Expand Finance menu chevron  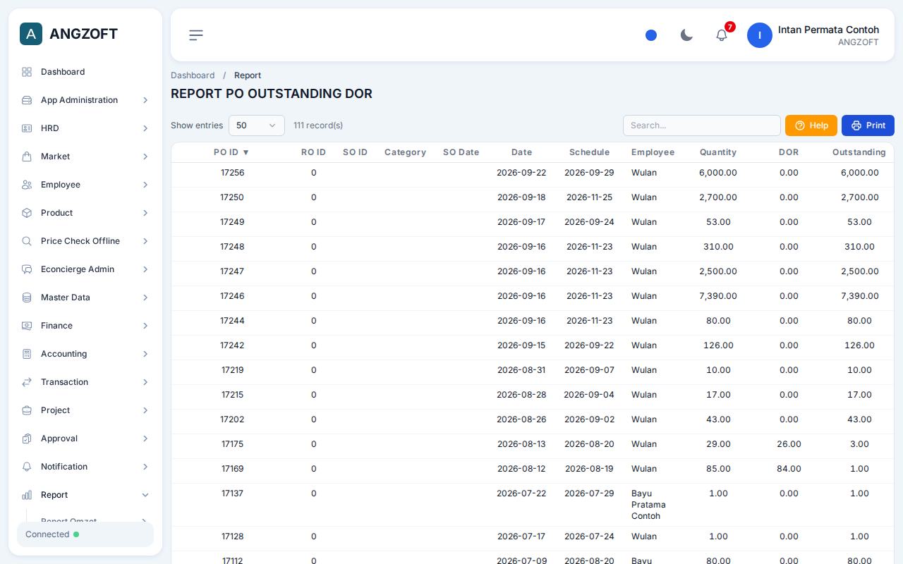pos(145,326)
